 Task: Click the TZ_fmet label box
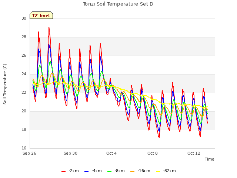click(x=41, y=15)
